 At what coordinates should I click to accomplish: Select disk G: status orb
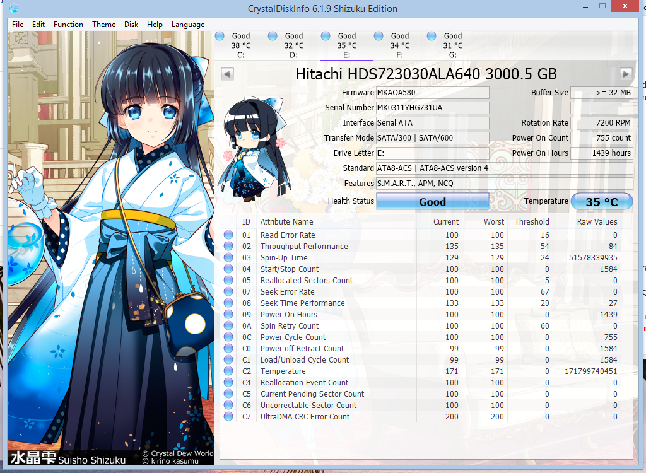(432, 36)
